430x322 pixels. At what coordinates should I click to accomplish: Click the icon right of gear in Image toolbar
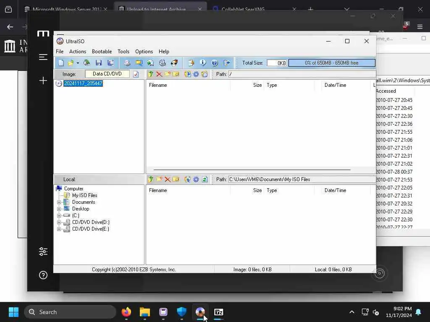tap(205, 74)
